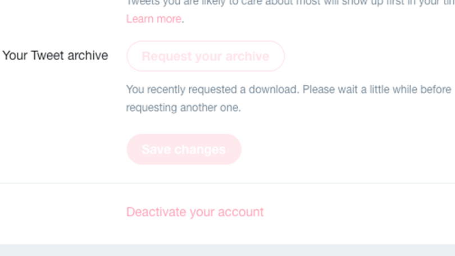Image resolution: width=455 pixels, height=256 pixels.
Task: Select the Your Tweet archive label
Action: (55, 56)
